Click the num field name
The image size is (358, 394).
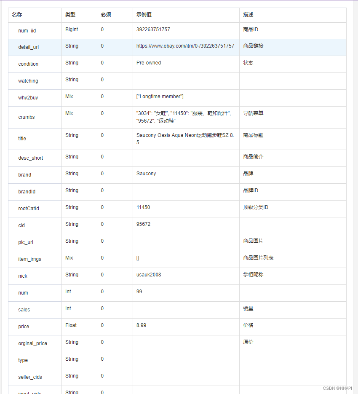pos(23,292)
